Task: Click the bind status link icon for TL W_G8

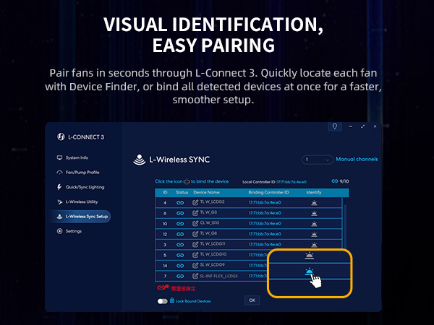Action: [x=180, y=234]
